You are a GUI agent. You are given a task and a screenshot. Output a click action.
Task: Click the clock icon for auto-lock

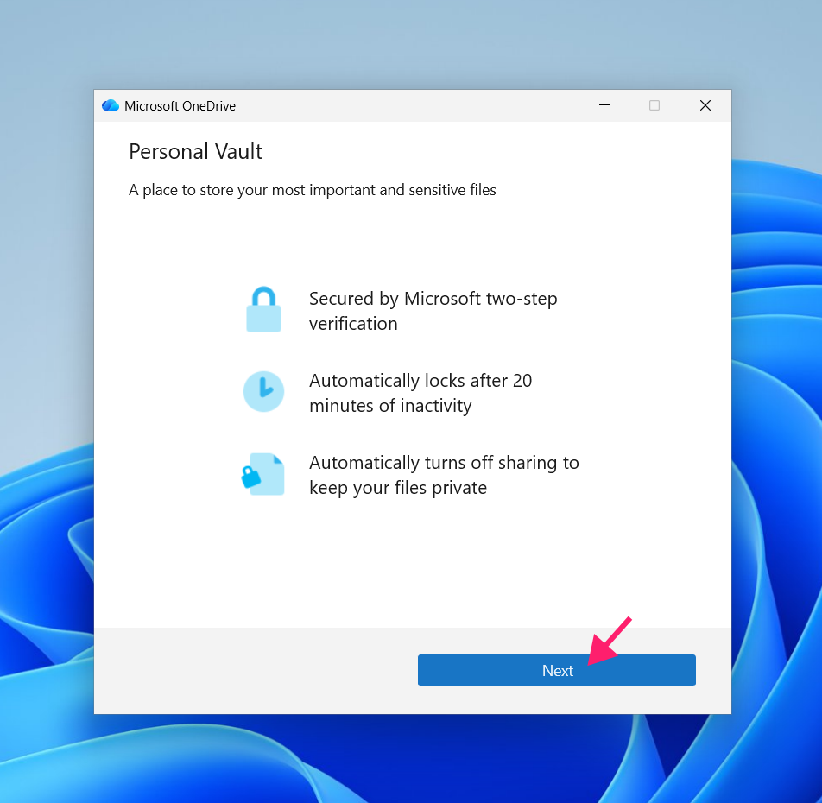263,391
